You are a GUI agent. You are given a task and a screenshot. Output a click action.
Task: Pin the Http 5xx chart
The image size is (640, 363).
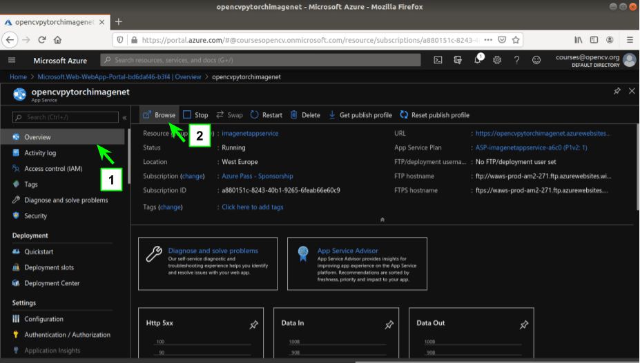click(253, 324)
